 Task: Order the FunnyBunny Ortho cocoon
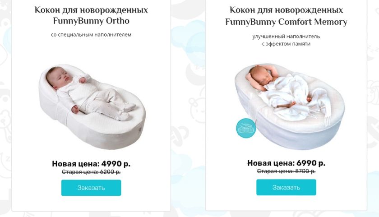coord(91,188)
